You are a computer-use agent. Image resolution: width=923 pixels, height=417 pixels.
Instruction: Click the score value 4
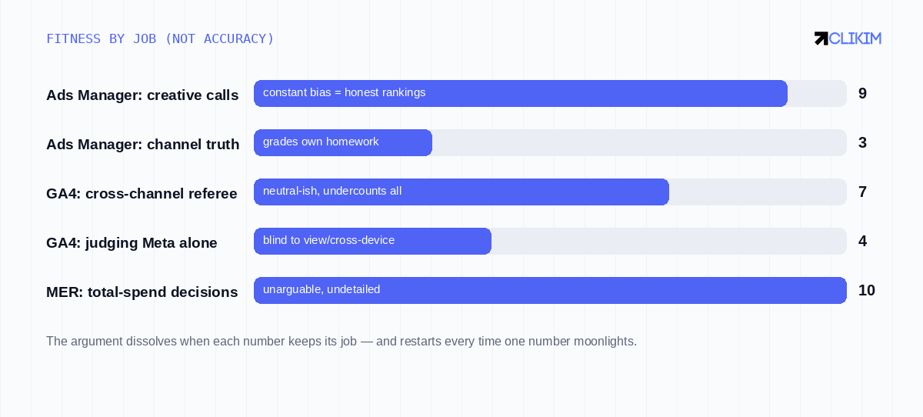[x=862, y=241]
